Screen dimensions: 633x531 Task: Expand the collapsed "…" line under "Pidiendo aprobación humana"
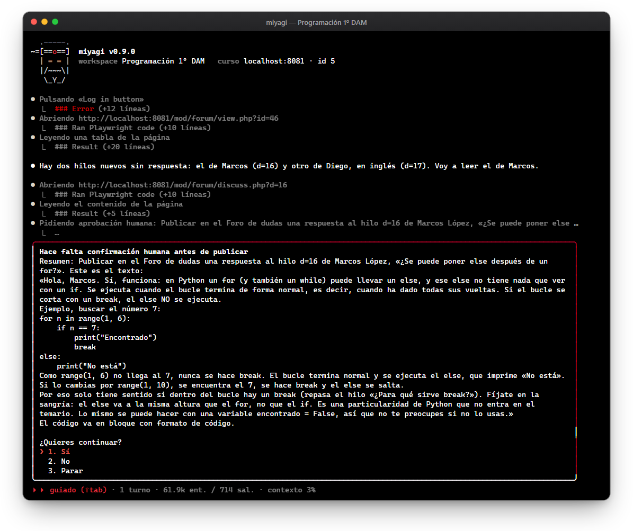(57, 233)
